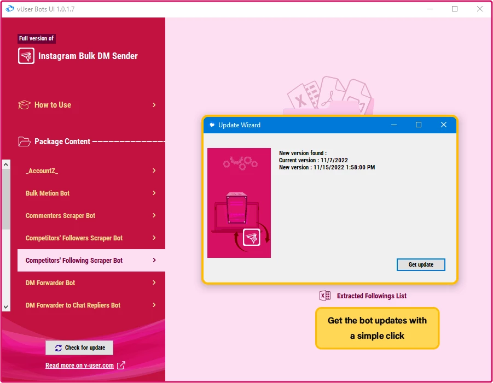This screenshot has height=383, width=493.
Task: Open Commenters Scraper Bot entry
Action: tap(91, 215)
